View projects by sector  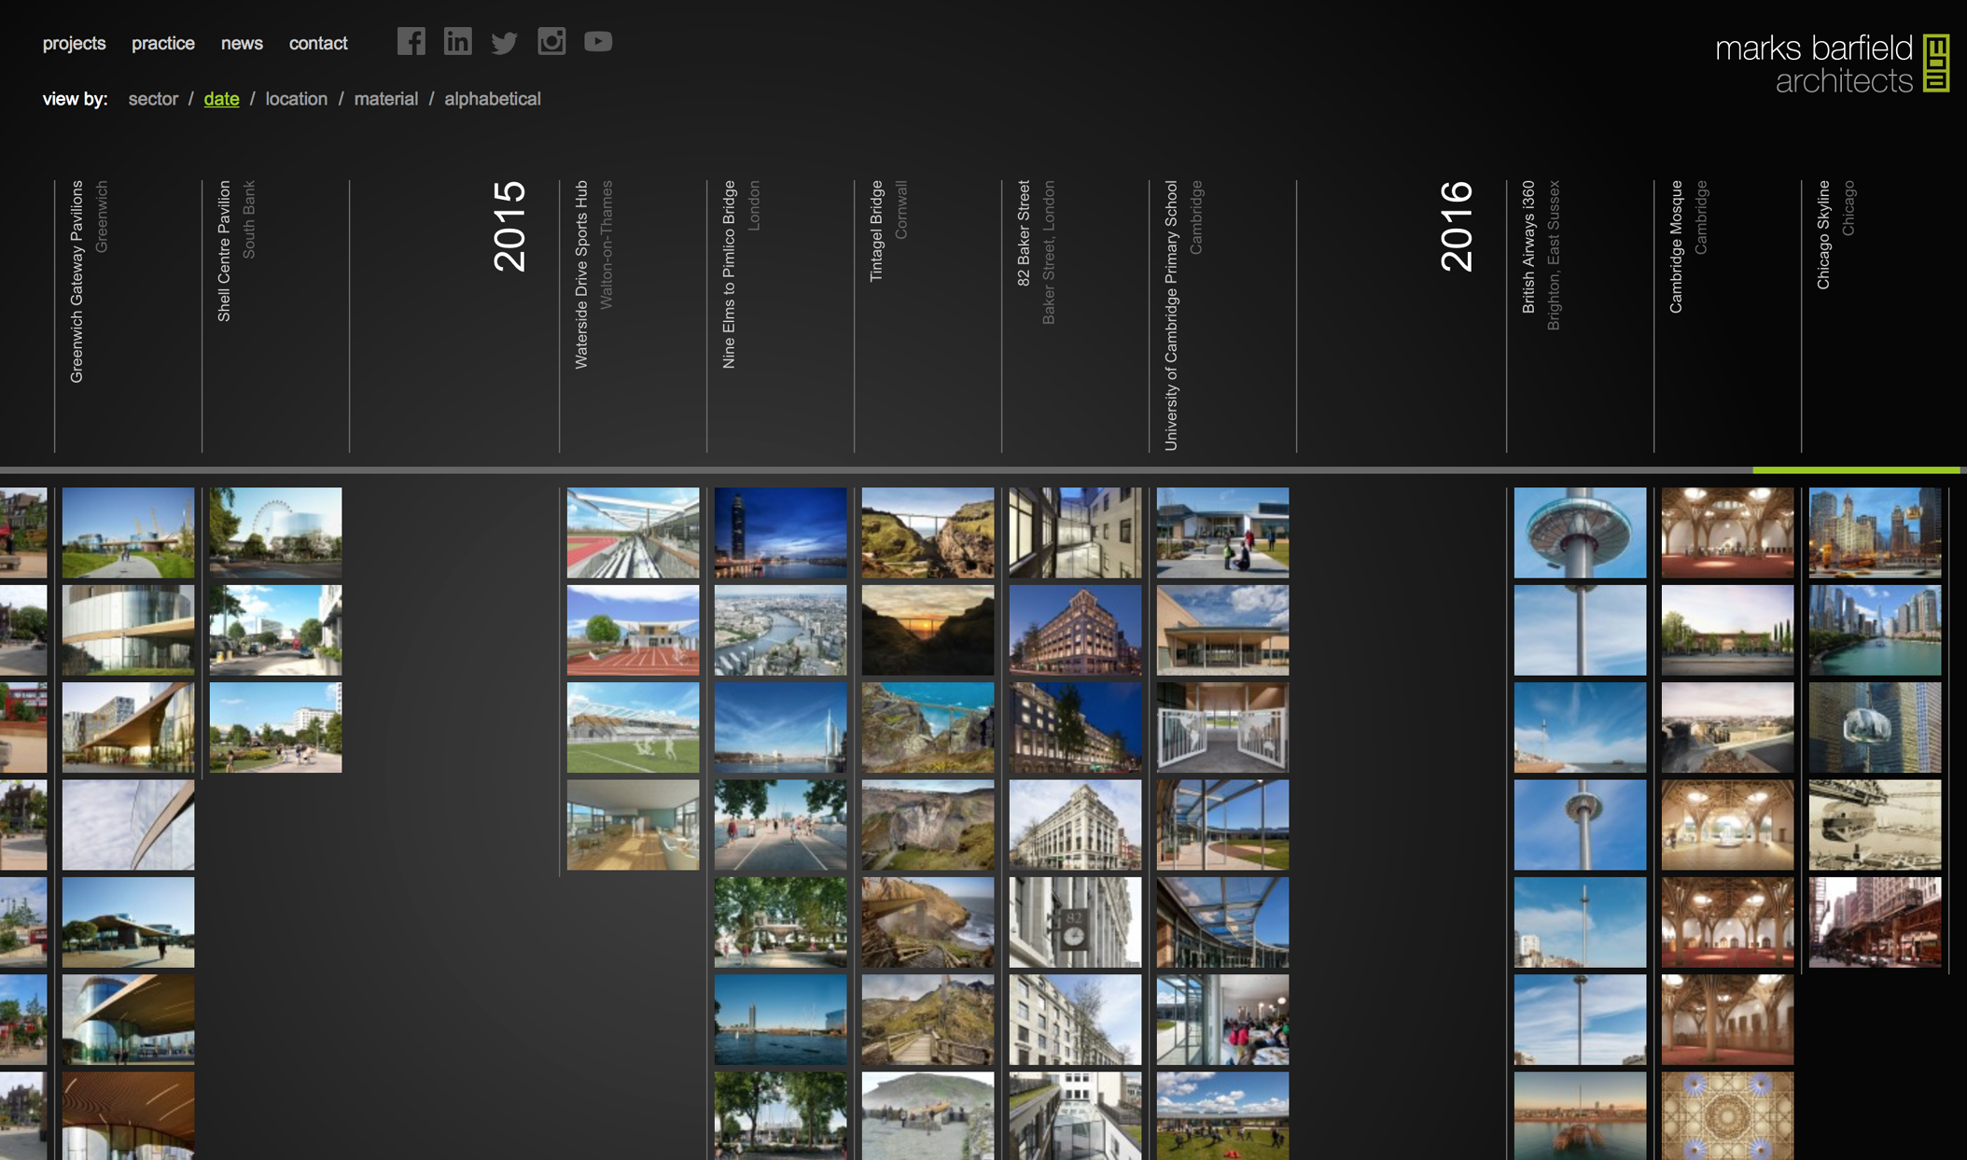click(x=153, y=99)
